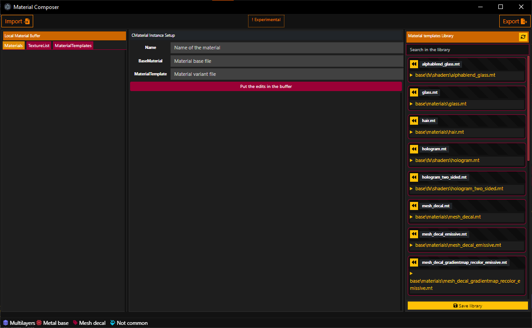Click the Metal base chip icon
Screen dimensions: 532x328
[x=39, y=323]
